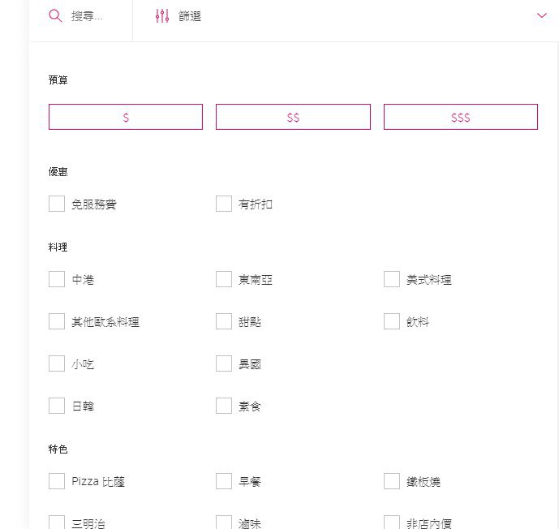Check the 早餐 breakfast checkbox
Viewport: 559px width, 529px height.
224,481
